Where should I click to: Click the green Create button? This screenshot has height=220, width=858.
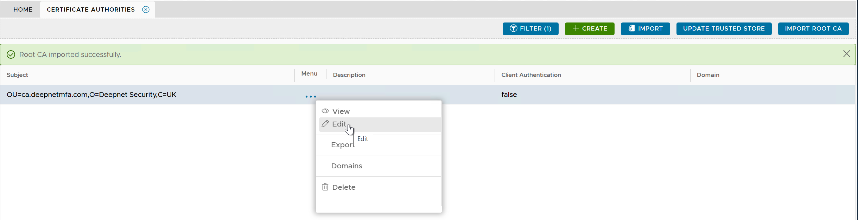click(x=589, y=28)
